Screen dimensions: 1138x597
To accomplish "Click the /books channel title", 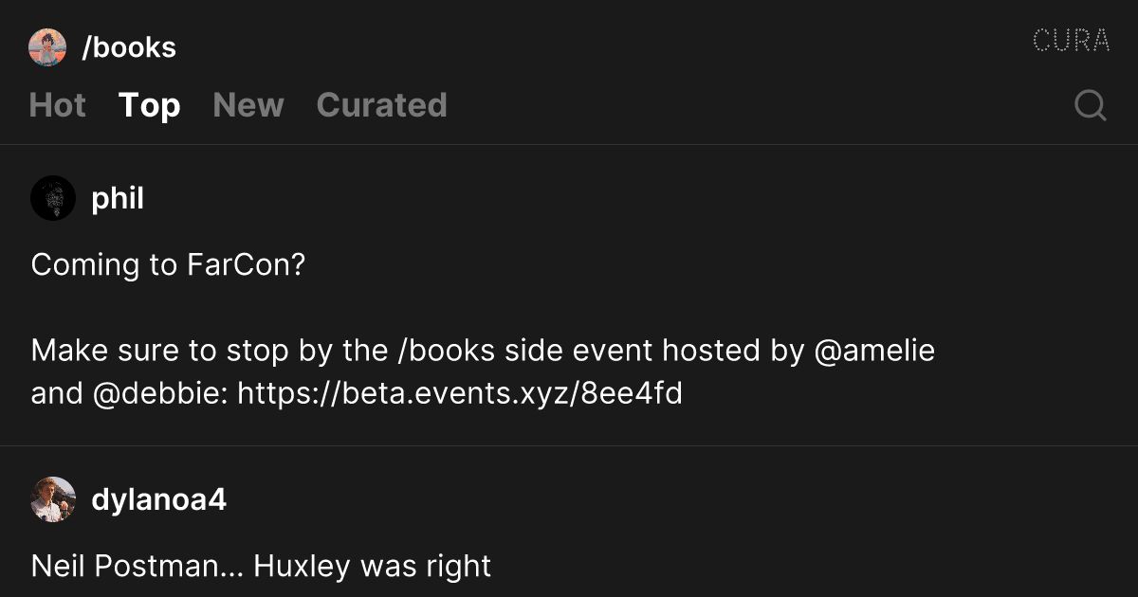I will 129,47.
